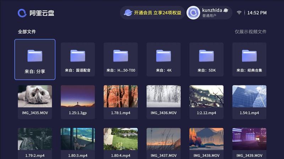Viewport: 284px width, 159px height.
Task: Open the 来自: 分享 folder
Action: [35, 59]
